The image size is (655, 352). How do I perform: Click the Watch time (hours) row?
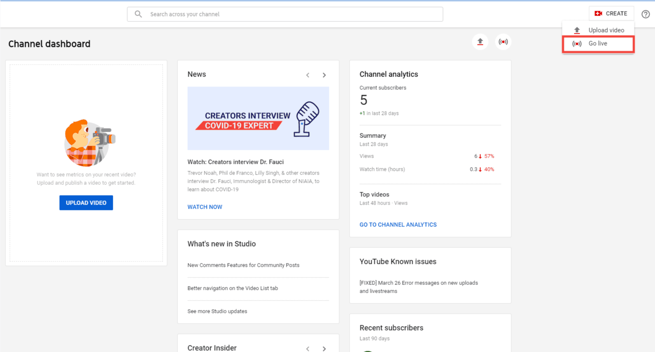427,169
